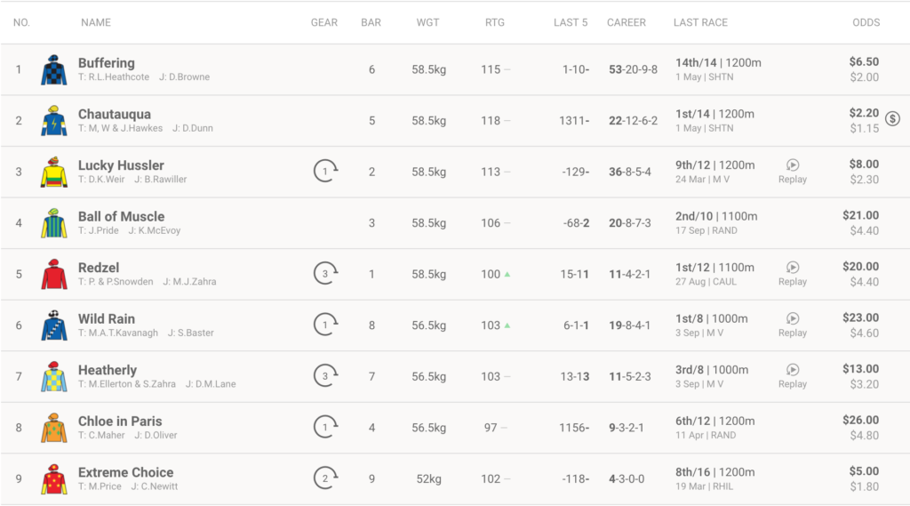Select Extreme Choice's gear icon numbered 2

(325, 478)
